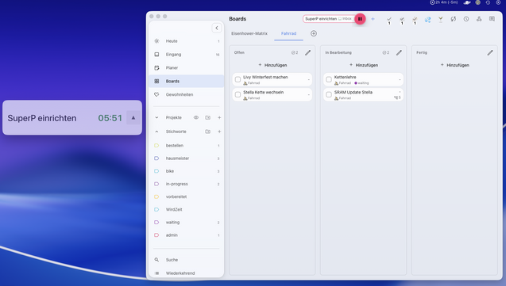Open the WirdZeit tag
Image resolution: width=506 pixels, height=286 pixels.
[x=186, y=209]
